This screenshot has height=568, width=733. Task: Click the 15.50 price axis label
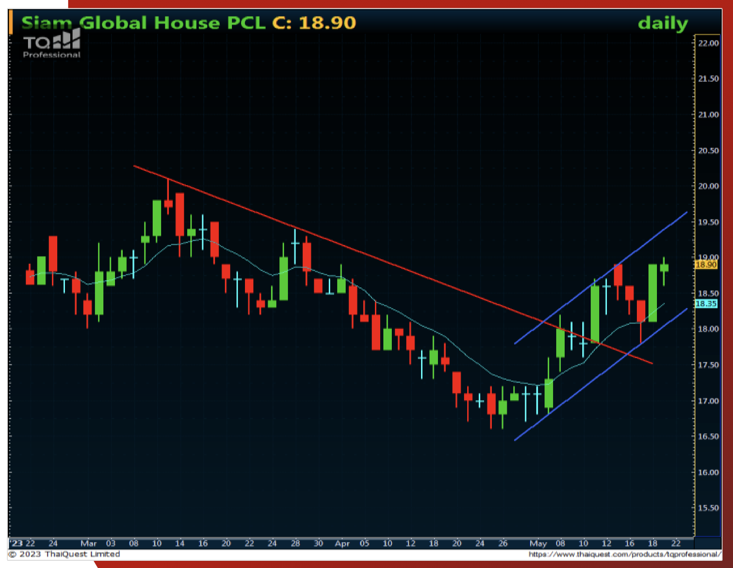coord(708,508)
